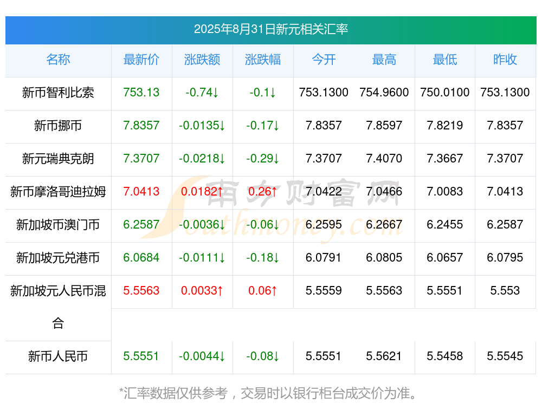The image size is (542, 410).
Task: Click the low value 7.0083
Action: [445, 191]
